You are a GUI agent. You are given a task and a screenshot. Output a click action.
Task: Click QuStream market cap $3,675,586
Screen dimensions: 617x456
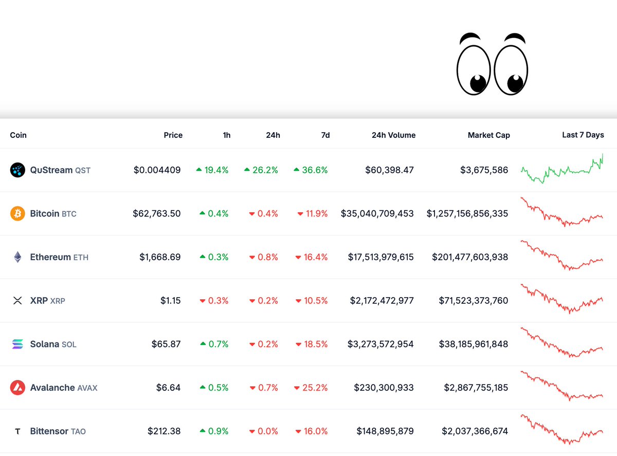pyautogui.click(x=484, y=170)
